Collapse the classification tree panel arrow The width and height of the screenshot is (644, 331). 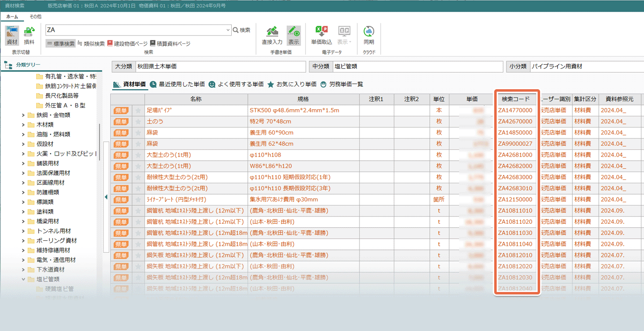pos(106,197)
